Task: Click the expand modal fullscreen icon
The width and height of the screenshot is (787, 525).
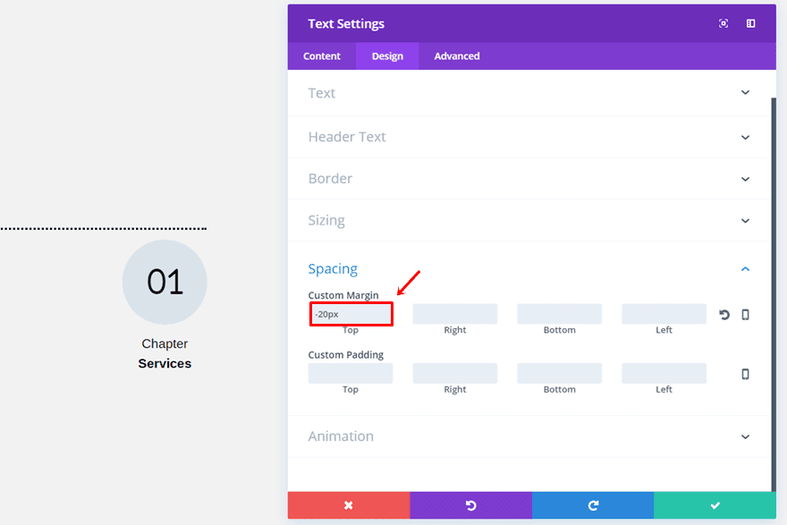Action: tap(724, 23)
